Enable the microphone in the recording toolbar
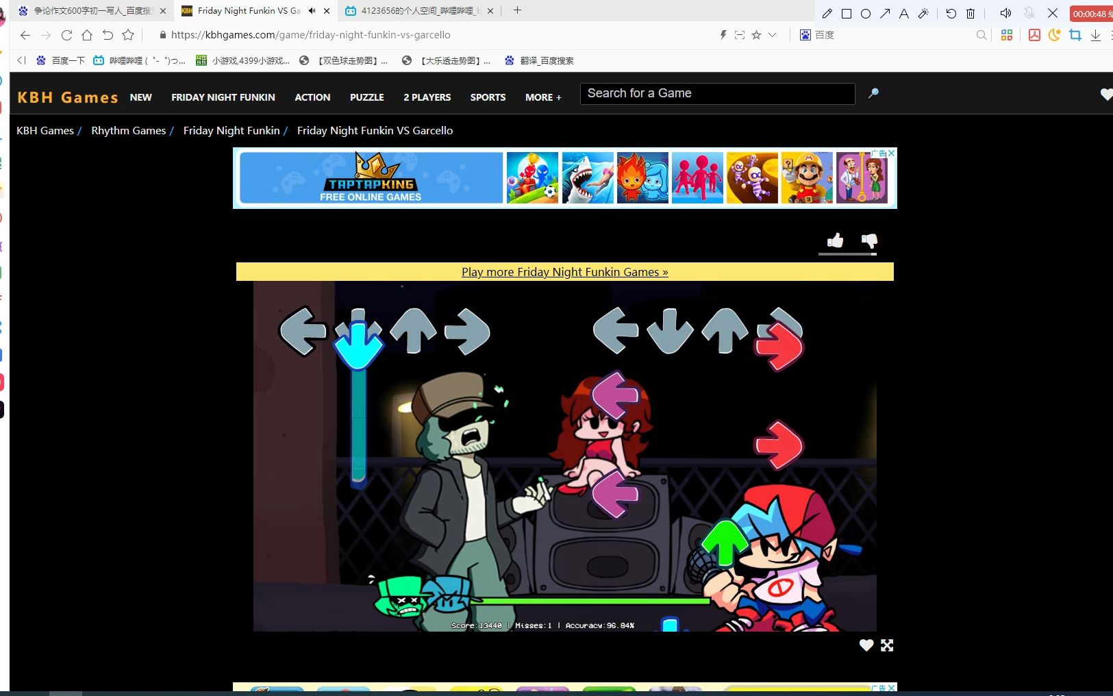Screen dimensions: 1113x696 tap(1029, 13)
